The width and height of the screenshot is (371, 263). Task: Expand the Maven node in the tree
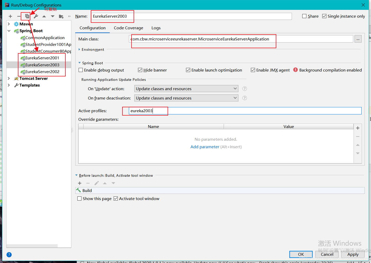coord(9,24)
